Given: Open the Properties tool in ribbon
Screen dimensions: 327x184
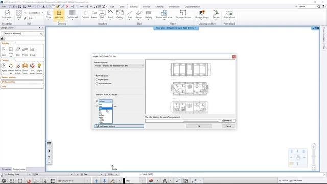Looking at the screenshot, I should [7, 15].
